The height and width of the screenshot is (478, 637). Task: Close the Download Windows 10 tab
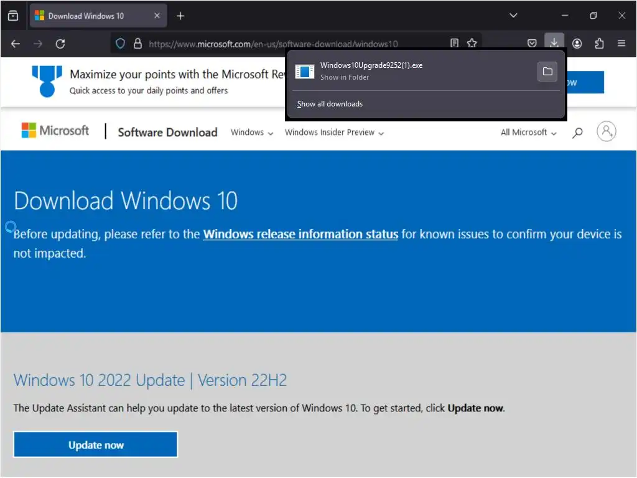pos(157,16)
